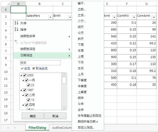Click the X deselect-all icon

coord(34,68)
